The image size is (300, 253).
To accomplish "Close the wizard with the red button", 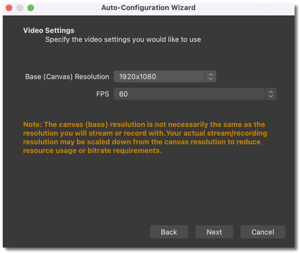I will [9, 8].
